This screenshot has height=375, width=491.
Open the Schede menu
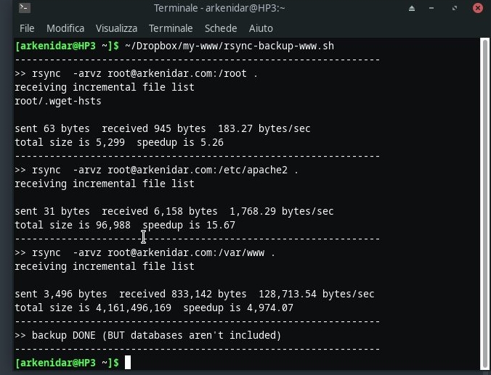(x=221, y=28)
